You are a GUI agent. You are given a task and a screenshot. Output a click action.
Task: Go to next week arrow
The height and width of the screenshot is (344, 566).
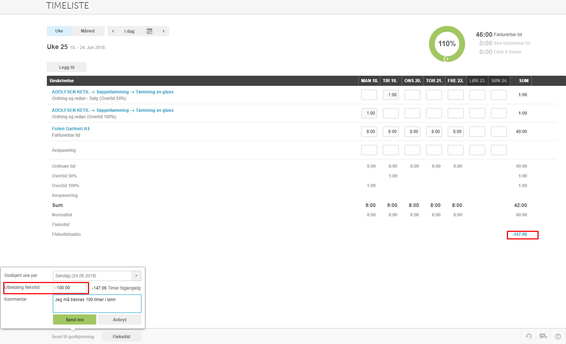(163, 31)
